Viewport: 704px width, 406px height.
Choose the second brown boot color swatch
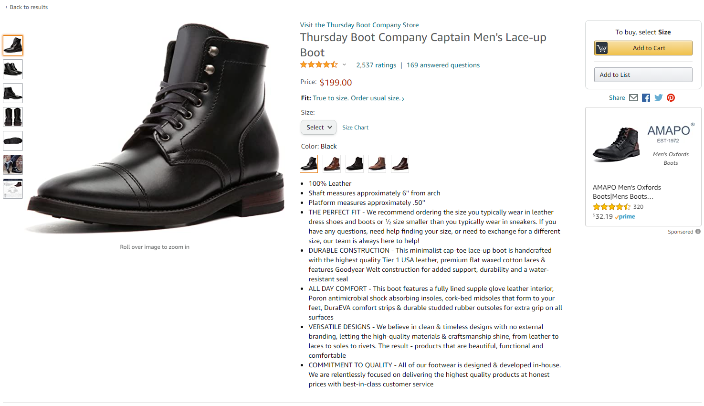coord(377,164)
